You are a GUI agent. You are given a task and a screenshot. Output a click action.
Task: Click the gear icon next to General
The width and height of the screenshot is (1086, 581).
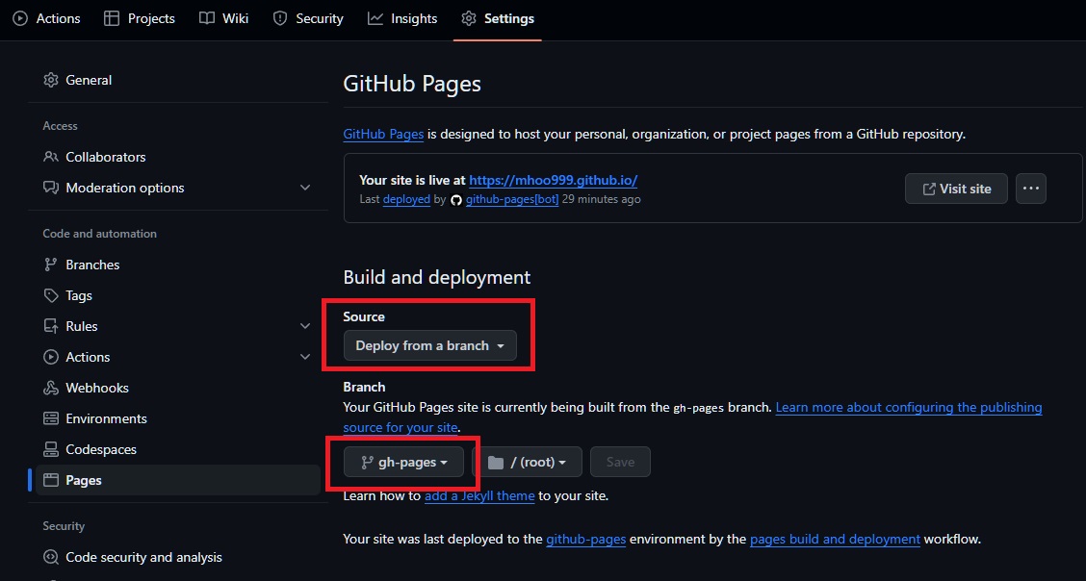[51, 81]
